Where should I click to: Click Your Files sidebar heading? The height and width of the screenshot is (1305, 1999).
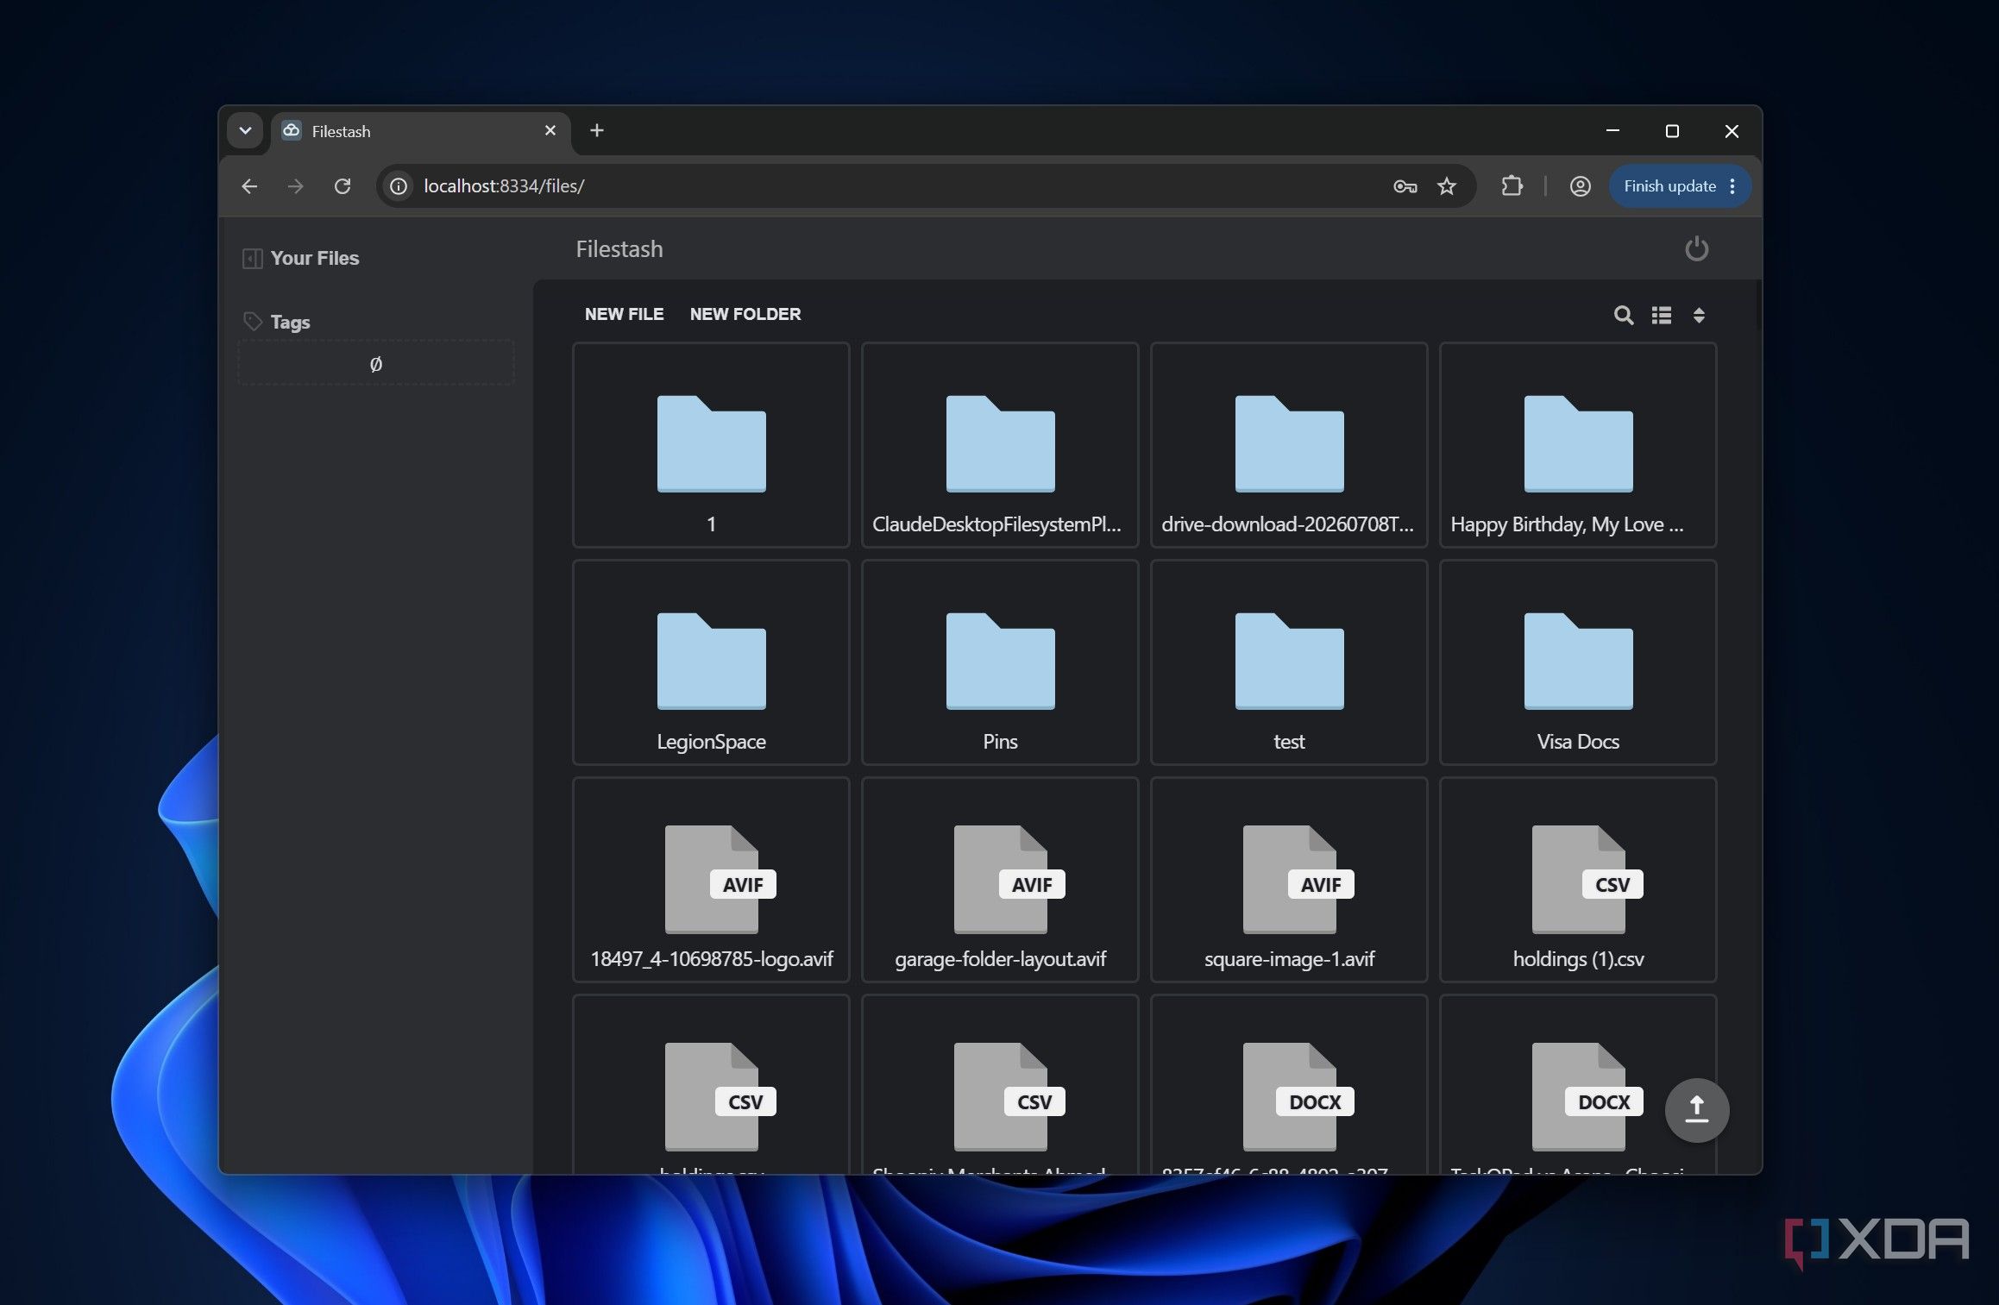[x=314, y=259]
